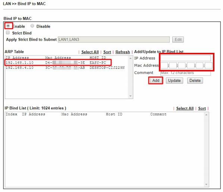Click Sort above the IP Bind List
This screenshot has width=223, height=192.
click(202, 108)
